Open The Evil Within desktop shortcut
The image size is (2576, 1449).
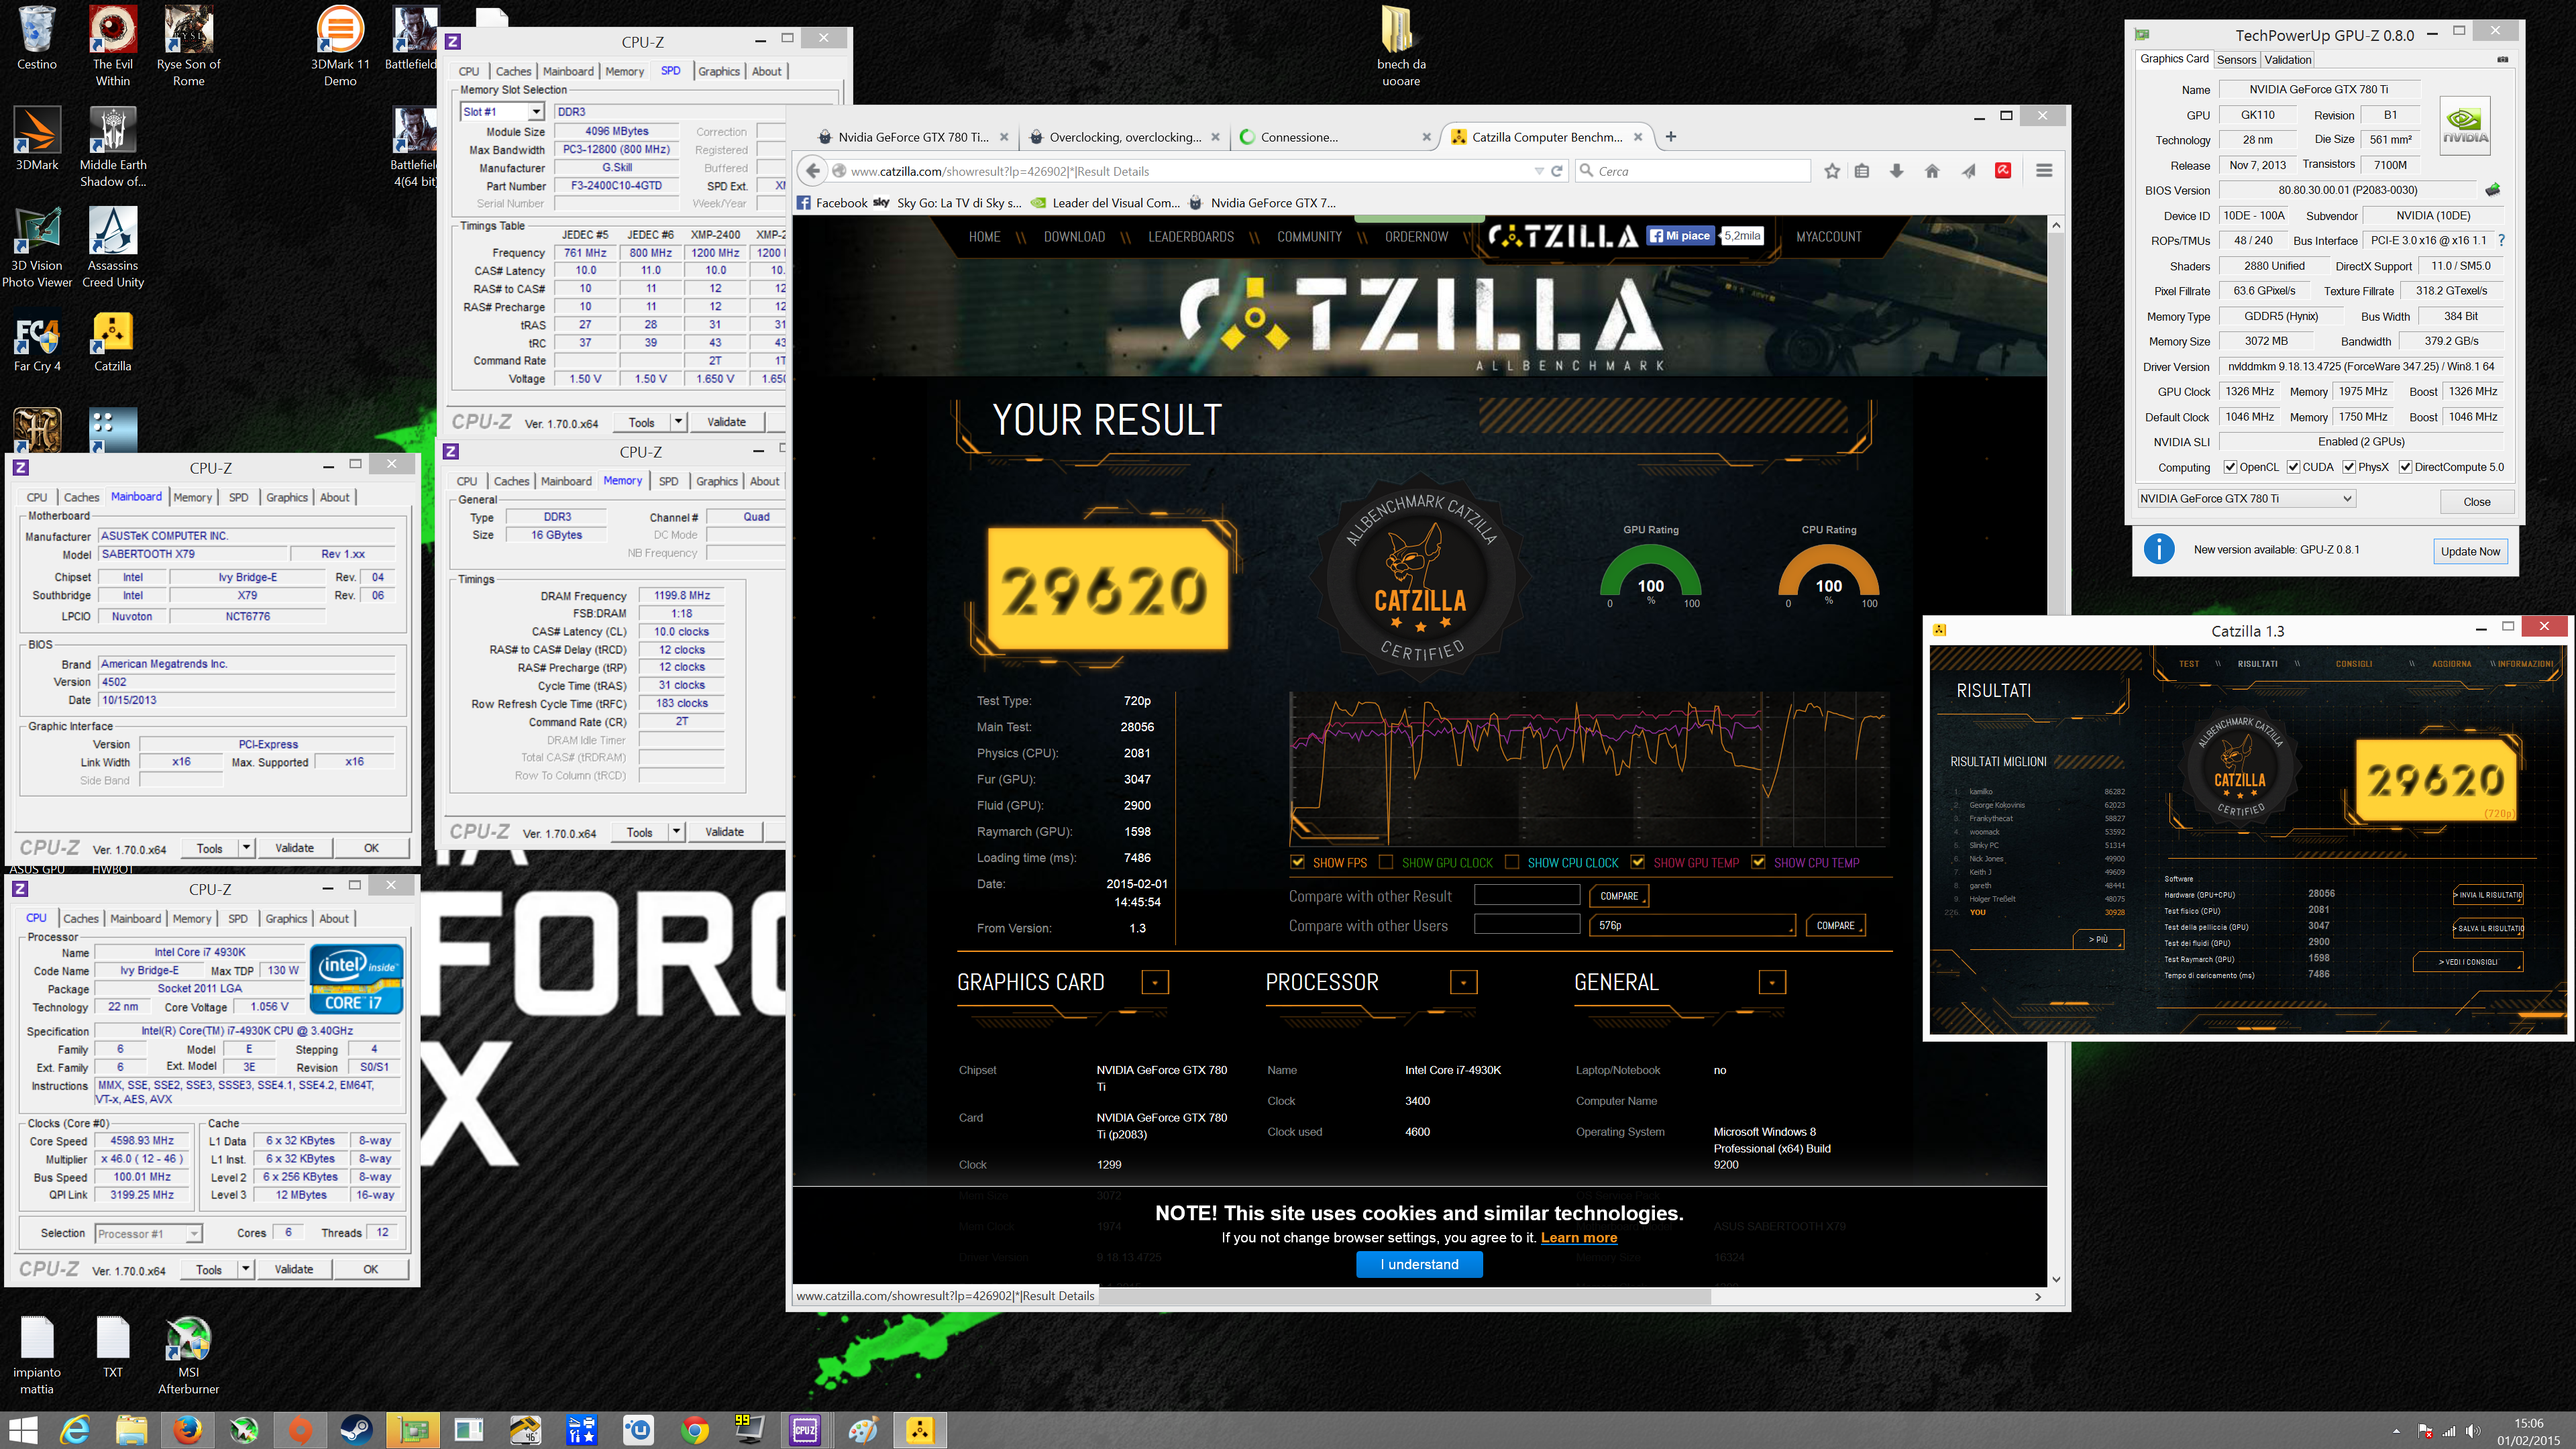coord(112,45)
